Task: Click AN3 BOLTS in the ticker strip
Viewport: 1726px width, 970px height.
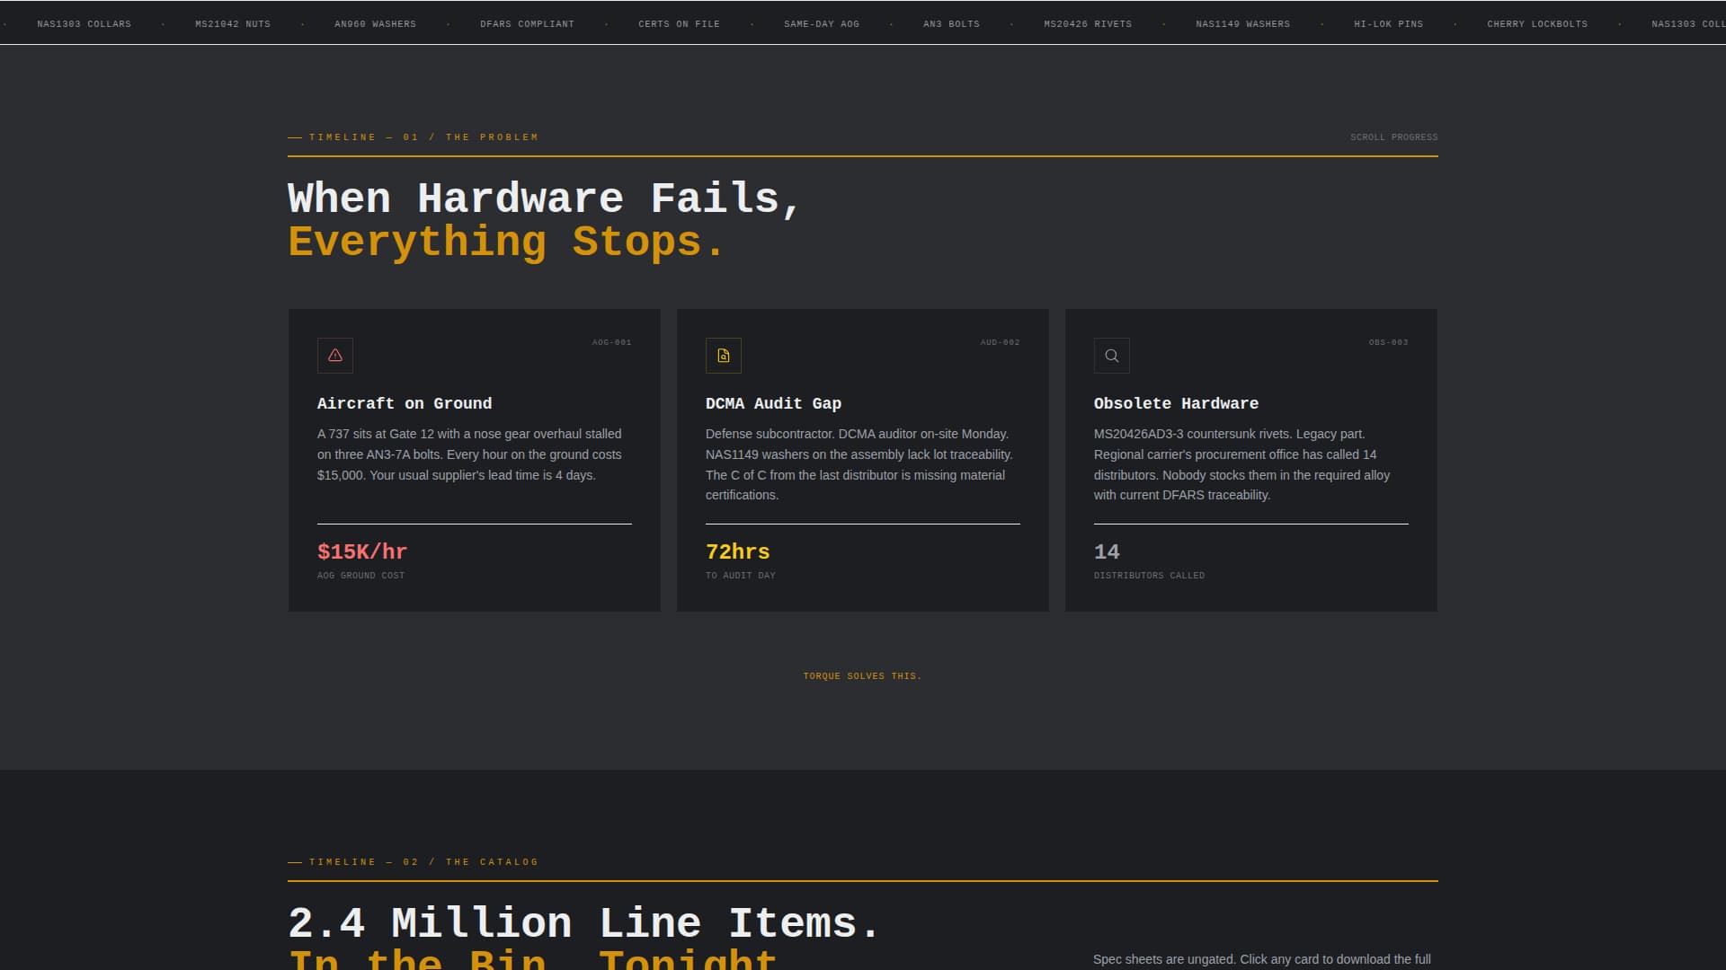Action: (x=953, y=24)
